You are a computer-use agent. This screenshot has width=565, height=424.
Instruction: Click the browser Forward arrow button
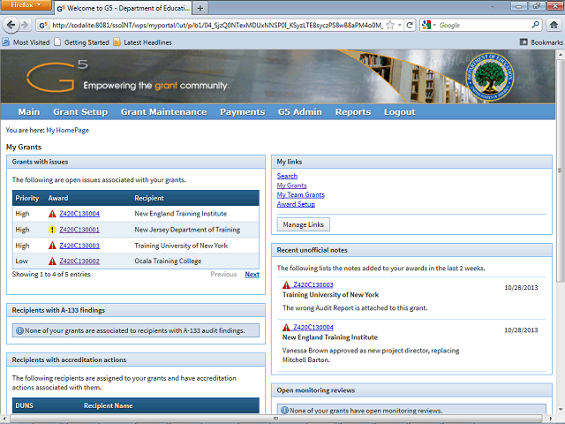click(25, 25)
